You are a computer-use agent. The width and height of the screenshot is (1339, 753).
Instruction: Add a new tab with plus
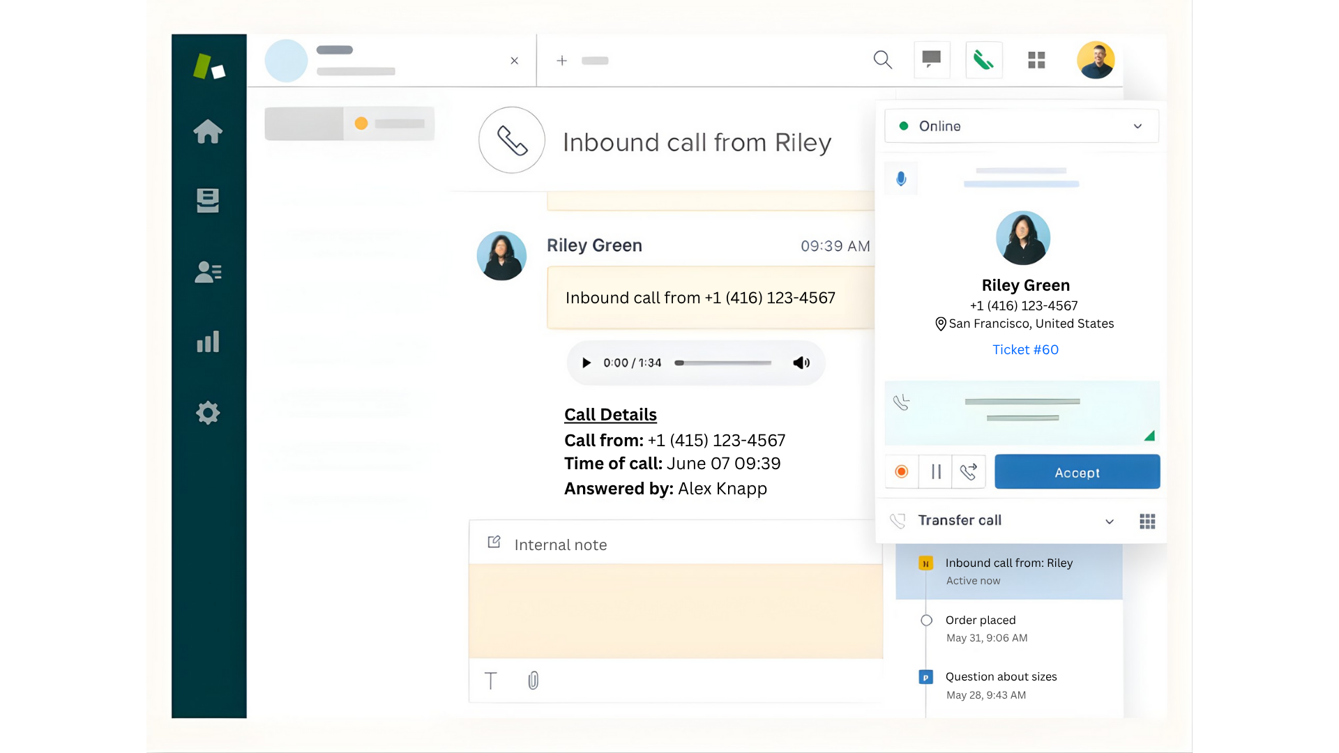[561, 61]
